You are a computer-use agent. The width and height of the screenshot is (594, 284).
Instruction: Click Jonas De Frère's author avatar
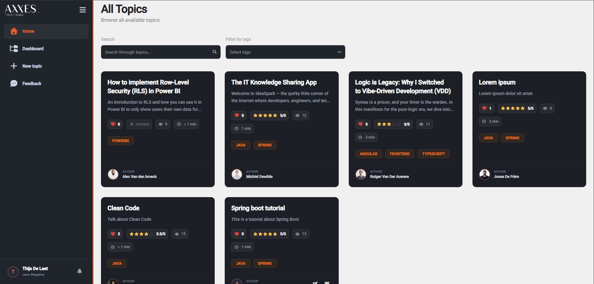pyautogui.click(x=485, y=174)
